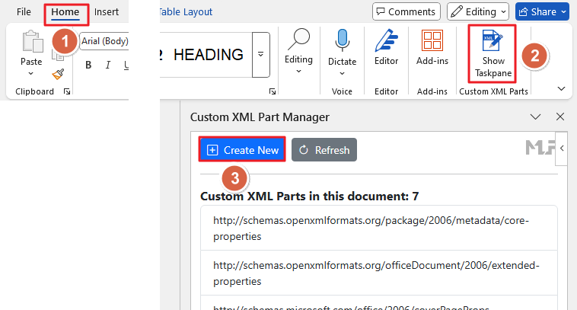Open Dictate options dropdown arrow
Image resolution: width=577 pixels, height=310 pixels.
pos(343,74)
